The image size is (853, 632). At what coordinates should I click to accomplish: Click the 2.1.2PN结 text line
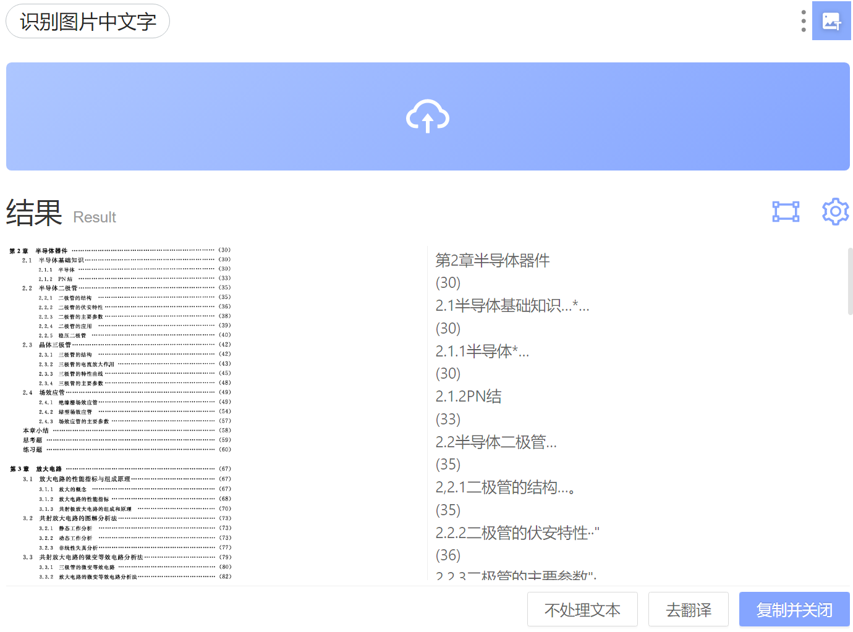click(469, 397)
